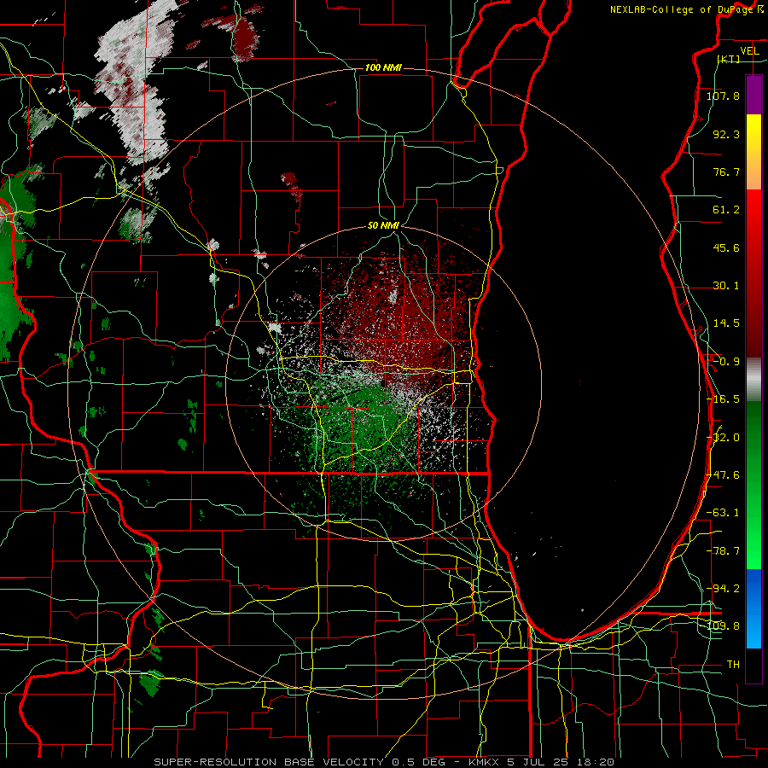Select the 14.5 velocity scale value
Viewport: 768px width, 768px height.
(726, 323)
